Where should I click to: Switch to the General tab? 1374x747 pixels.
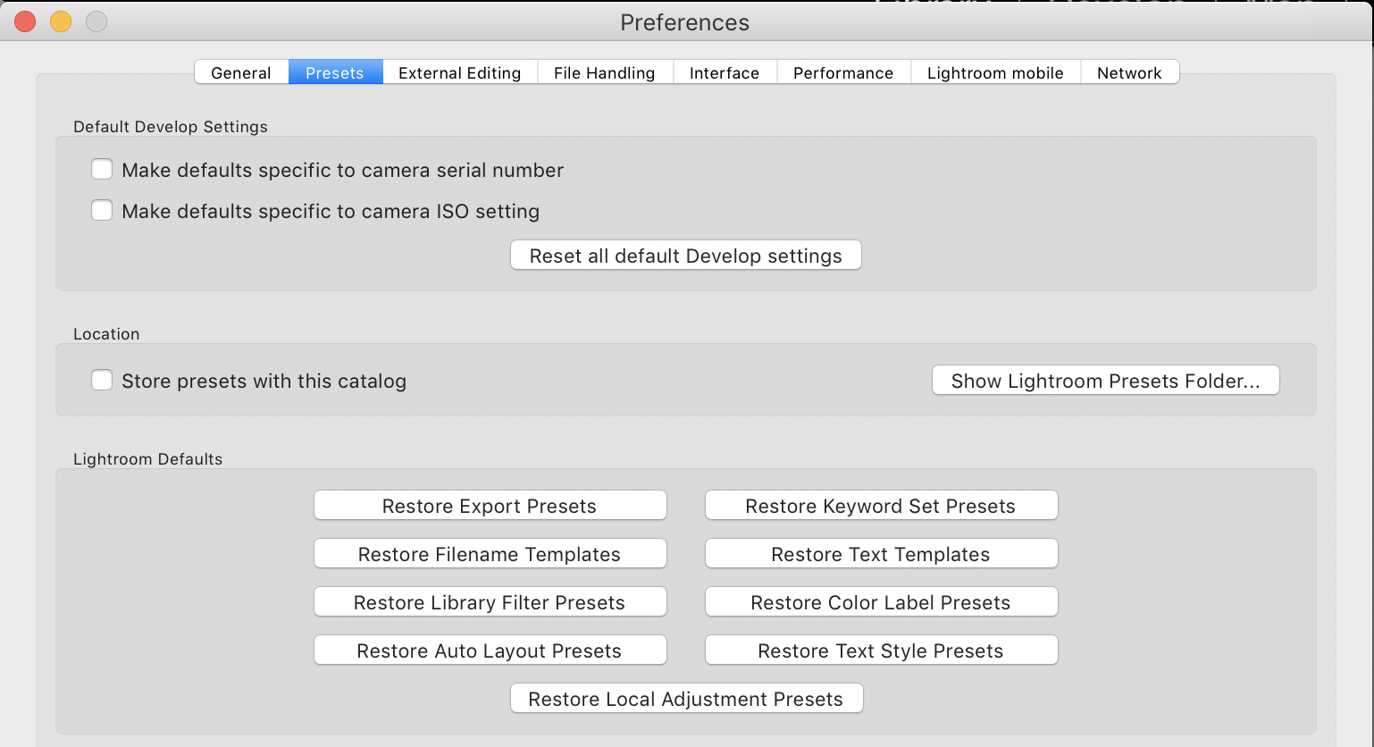[241, 72]
